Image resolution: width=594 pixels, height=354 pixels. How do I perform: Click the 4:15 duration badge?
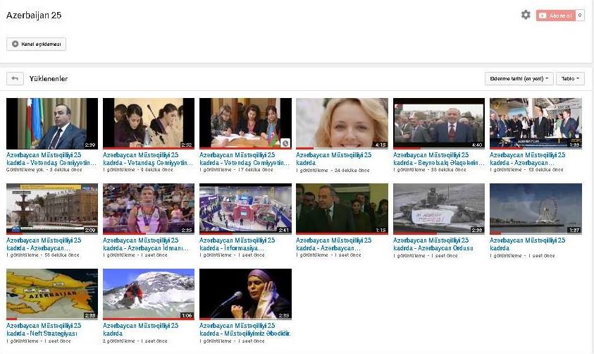point(380,145)
